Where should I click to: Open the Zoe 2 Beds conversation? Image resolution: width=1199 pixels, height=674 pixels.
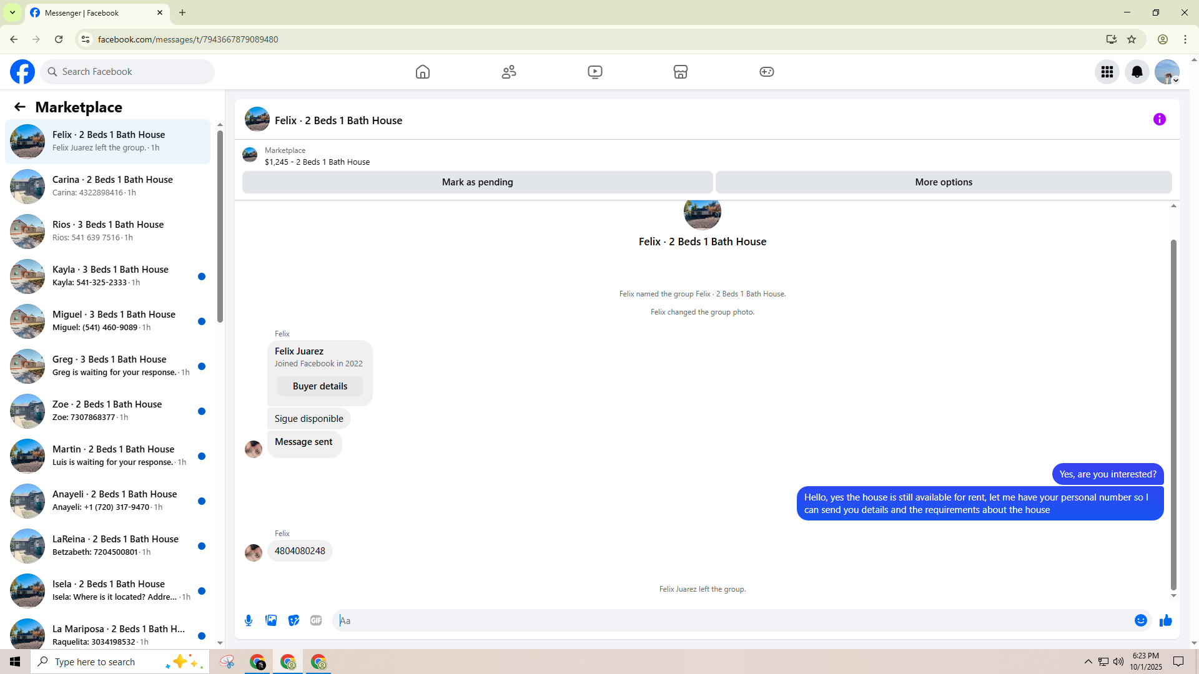108,411
